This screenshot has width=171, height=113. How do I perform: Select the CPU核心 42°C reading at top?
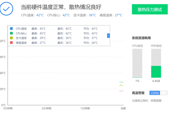coord(58,15)
